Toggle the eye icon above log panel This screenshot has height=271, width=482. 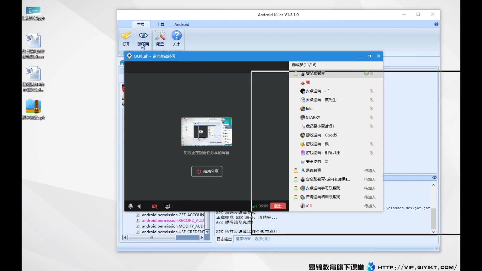pyautogui.click(x=434, y=177)
